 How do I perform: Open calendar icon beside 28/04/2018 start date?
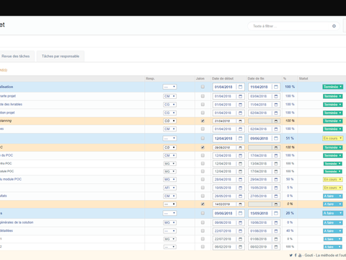240,180
